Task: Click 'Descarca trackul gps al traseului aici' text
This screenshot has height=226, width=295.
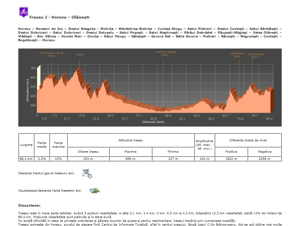Action: point(46,173)
